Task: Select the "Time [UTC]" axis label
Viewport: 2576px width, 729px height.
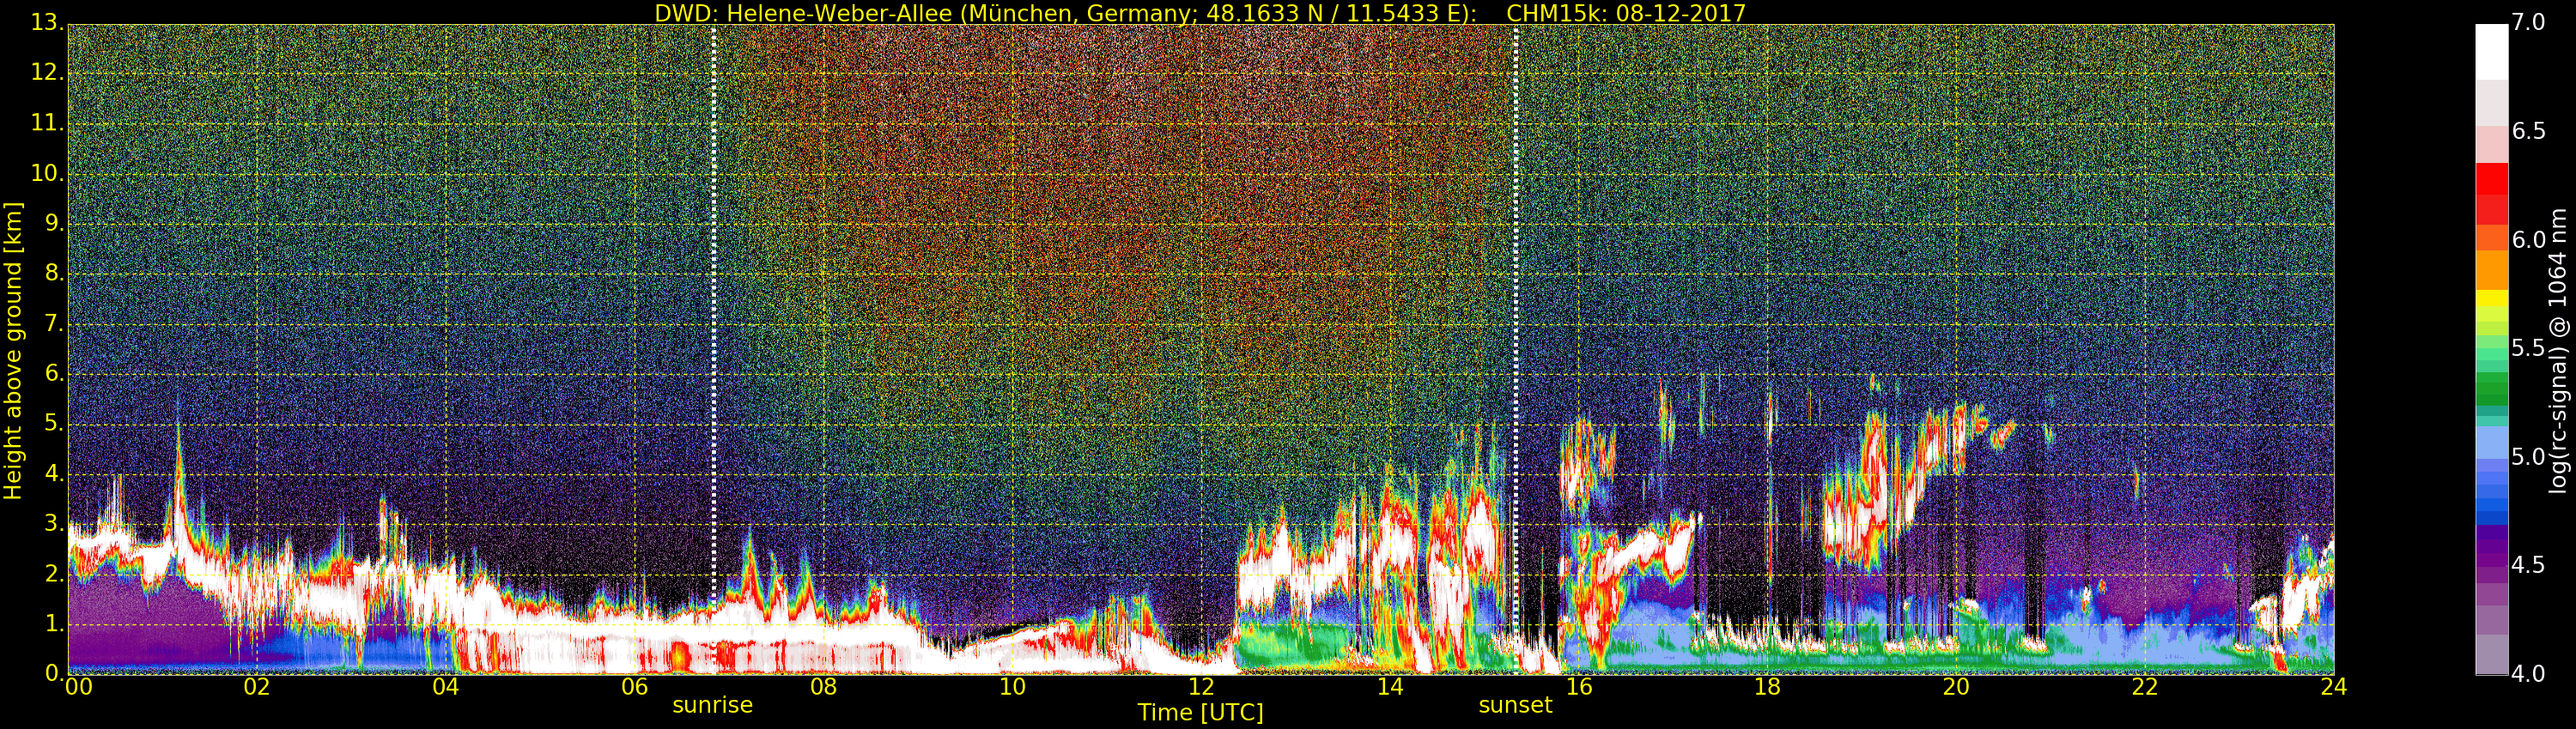Action: pos(1200,713)
